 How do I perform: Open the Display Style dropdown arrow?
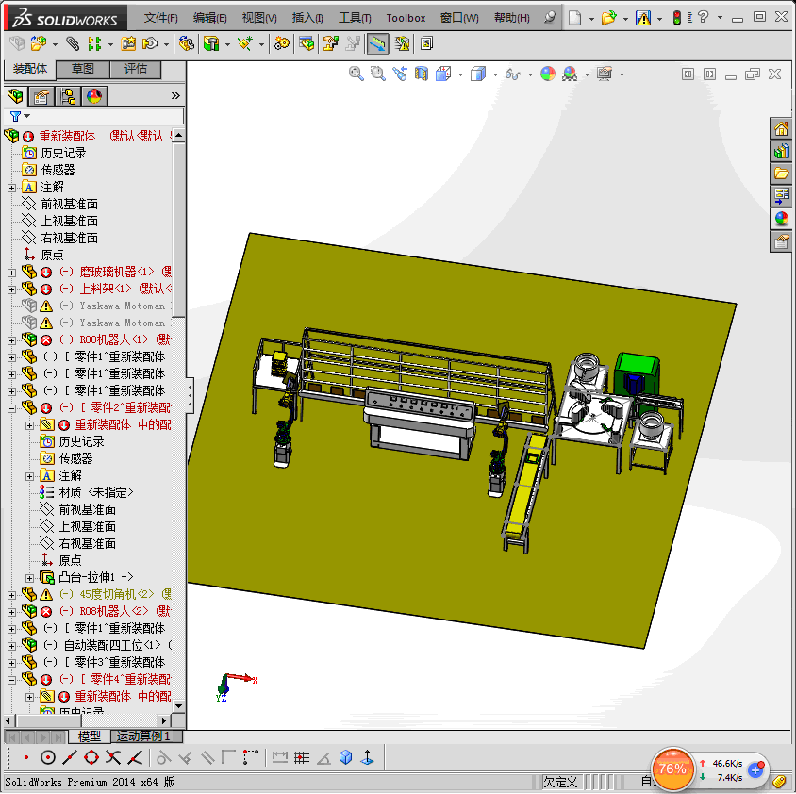495,75
